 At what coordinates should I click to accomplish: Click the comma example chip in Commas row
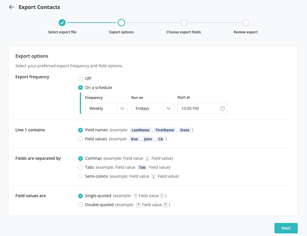coord(148,158)
